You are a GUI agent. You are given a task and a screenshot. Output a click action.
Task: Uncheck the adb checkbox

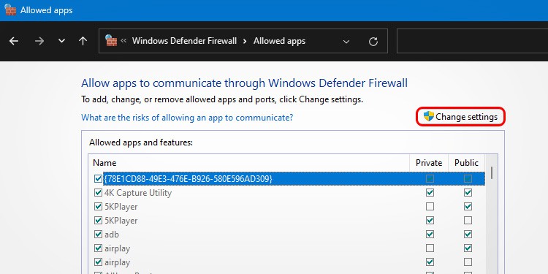[x=98, y=234]
